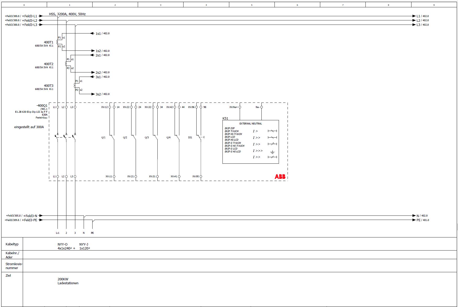Screen dimensions: 458x307
Task: Select the Q/1 auxiliary contact symbol
Action: 113,138
